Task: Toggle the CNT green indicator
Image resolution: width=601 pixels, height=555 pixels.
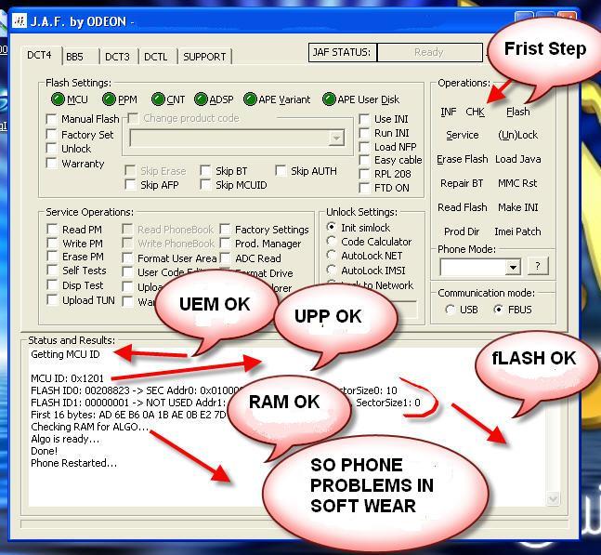Action: (x=158, y=99)
